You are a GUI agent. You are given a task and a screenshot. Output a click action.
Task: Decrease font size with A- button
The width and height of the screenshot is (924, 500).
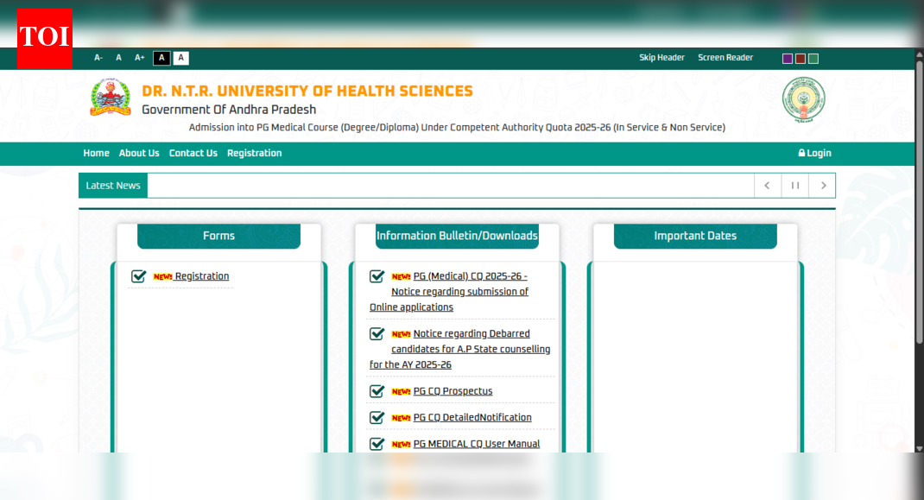point(98,58)
